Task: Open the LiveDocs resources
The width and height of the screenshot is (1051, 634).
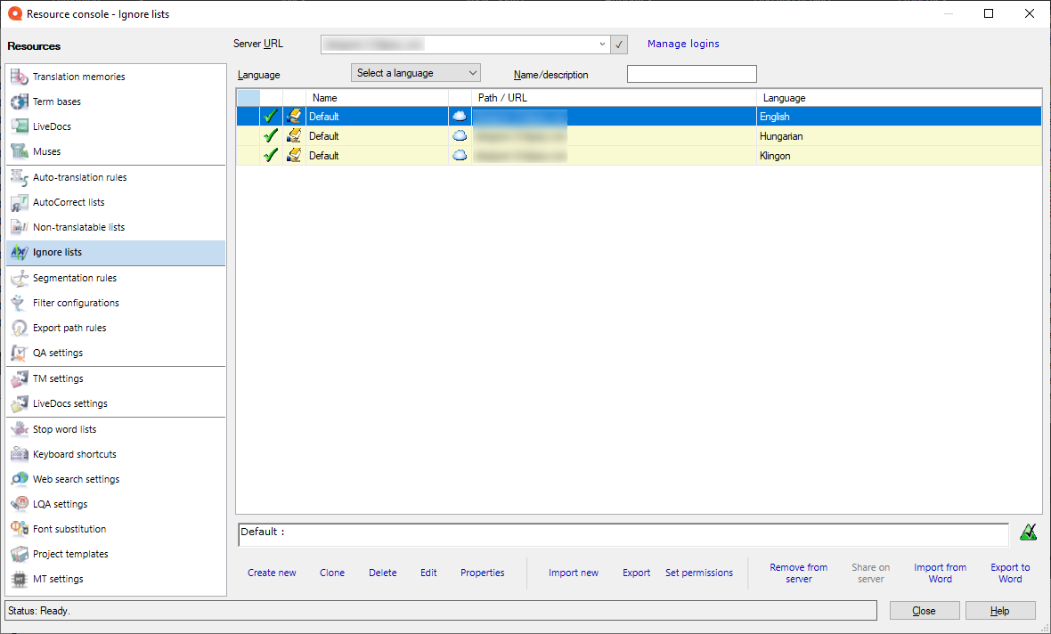Action: (x=55, y=126)
